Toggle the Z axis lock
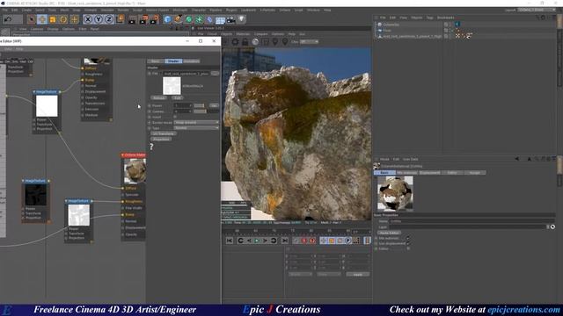 [109, 19]
